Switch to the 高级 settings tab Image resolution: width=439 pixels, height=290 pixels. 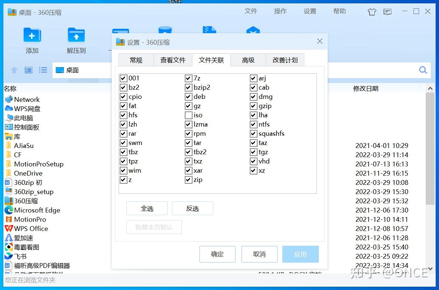(x=248, y=60)
